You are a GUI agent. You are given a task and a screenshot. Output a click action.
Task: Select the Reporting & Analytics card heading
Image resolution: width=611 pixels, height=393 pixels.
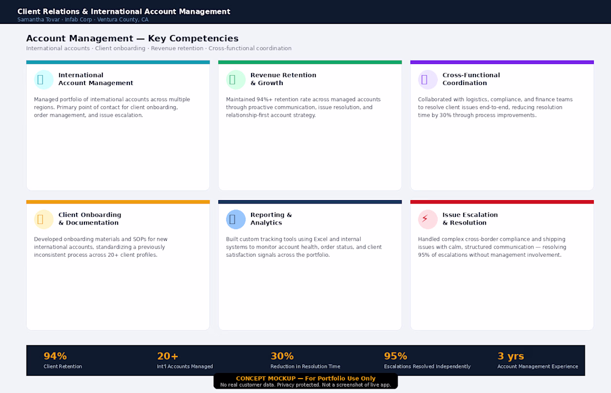pyautogui.click(x=271, y=218)
